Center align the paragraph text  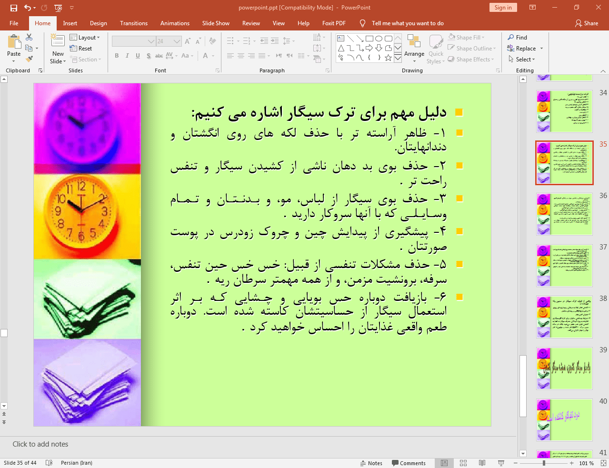(241, 56)
